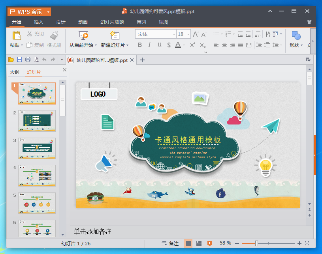Select slide 3 thumbnail
This screenshot has width=322, height=254.
click(x=37, y=148)
